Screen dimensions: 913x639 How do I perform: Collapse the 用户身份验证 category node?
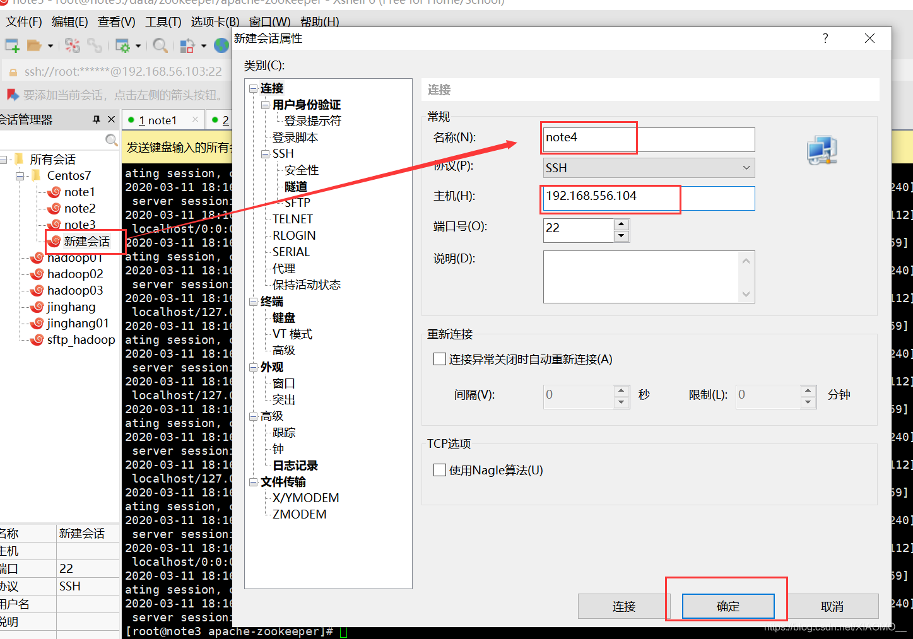coord(265,105)
